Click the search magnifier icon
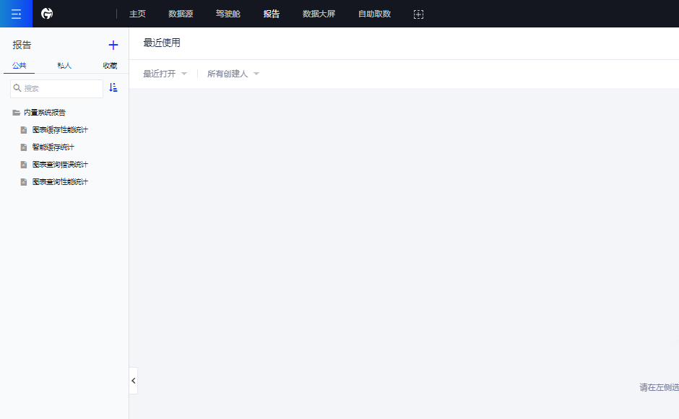679x419 pixels. (x=17, y=88)
